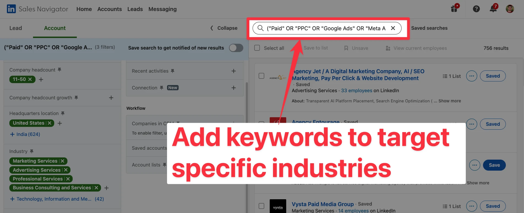Image resolution: width=524 pixels, height=213 pixels.
Task: Select the Agency Jet result checkbox
Action: point(261,76)
